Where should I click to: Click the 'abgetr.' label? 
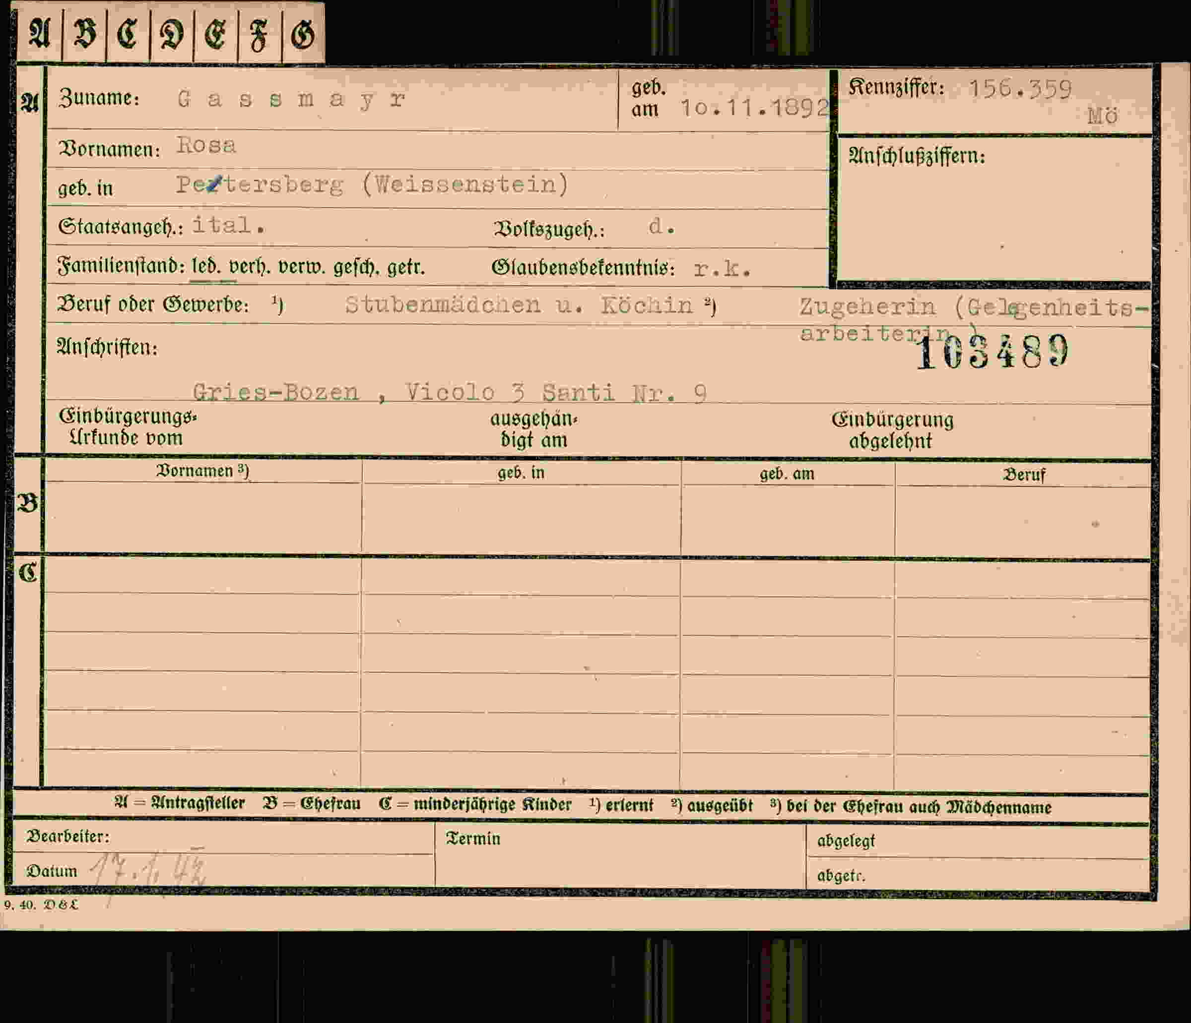(841, 875)
